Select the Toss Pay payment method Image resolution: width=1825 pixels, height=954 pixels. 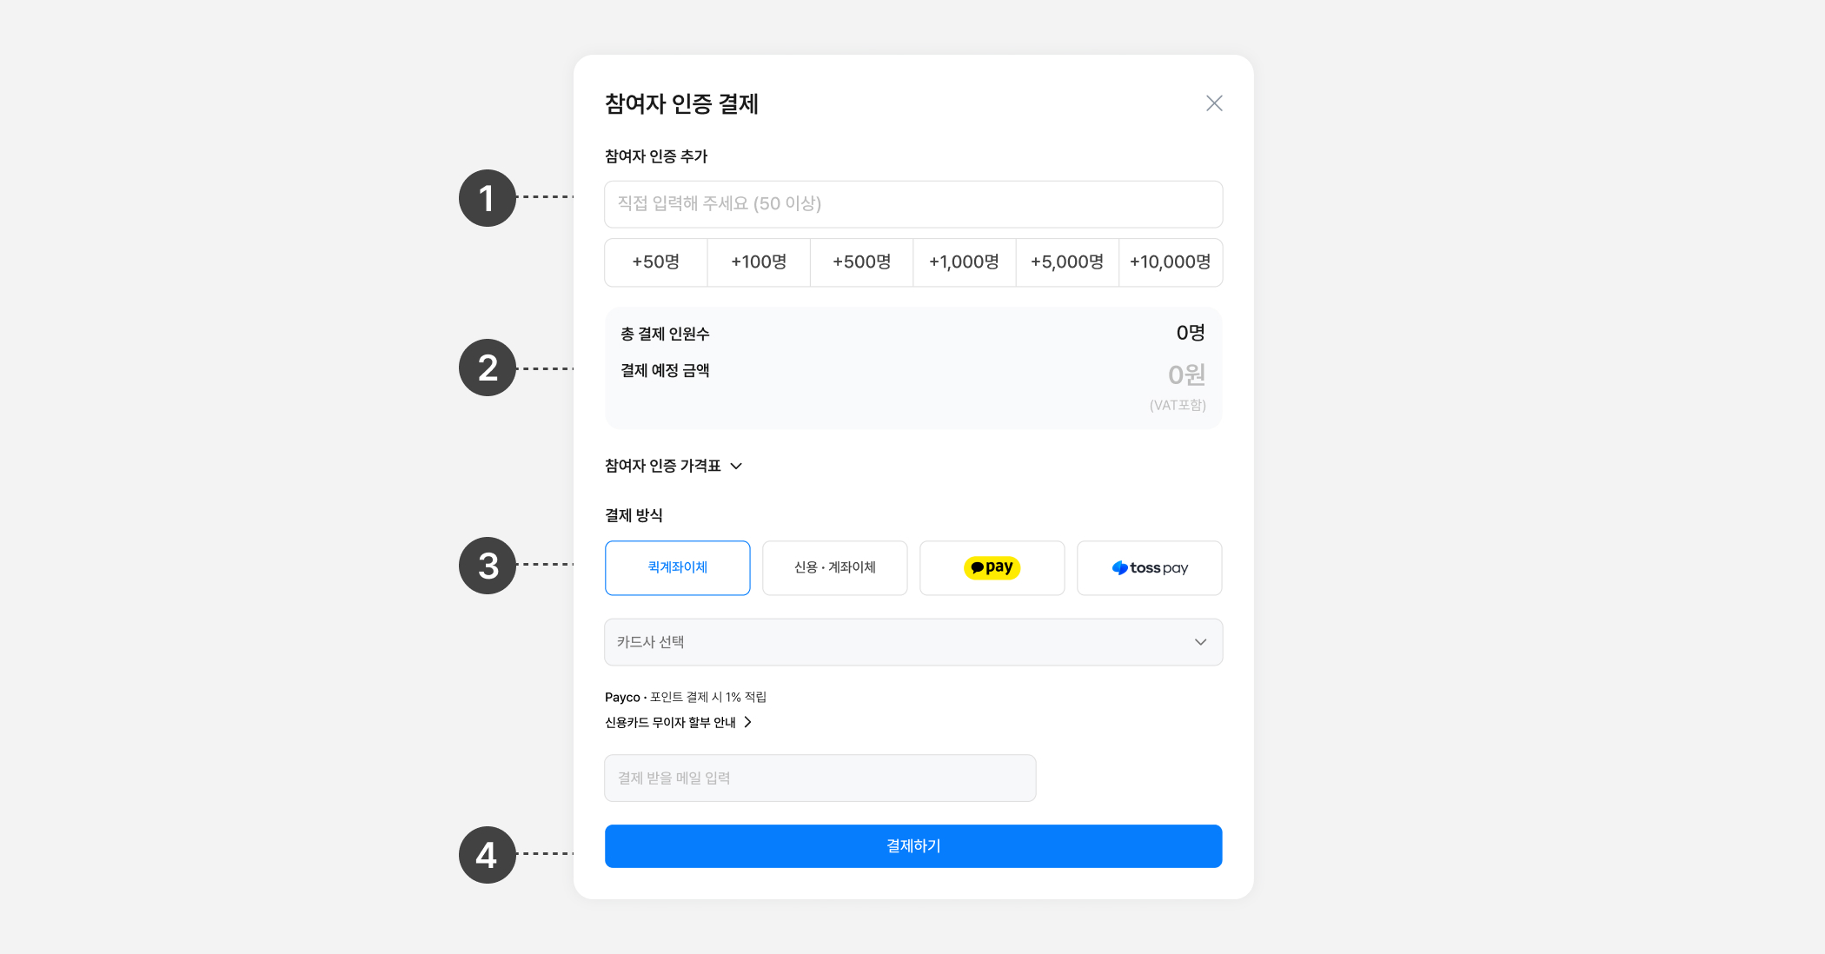coord(1149,568)
